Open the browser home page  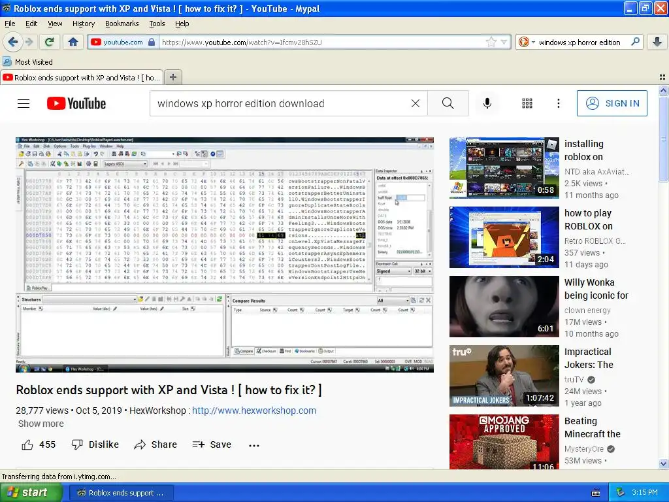click(73, 42)
